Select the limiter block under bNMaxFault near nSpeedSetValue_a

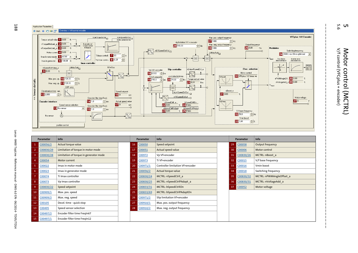69,73
